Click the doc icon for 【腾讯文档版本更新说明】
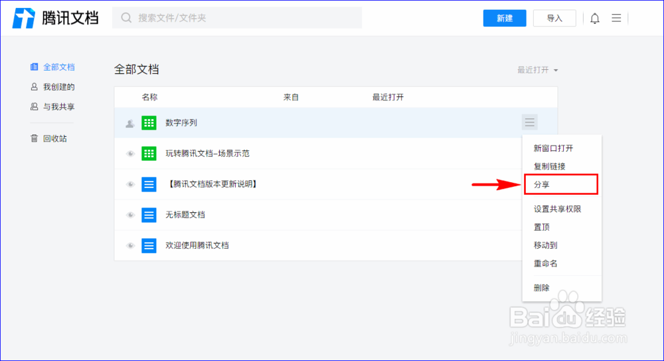Screen dimensions: 664x361 pyautogui.click(x=149, y=184)
